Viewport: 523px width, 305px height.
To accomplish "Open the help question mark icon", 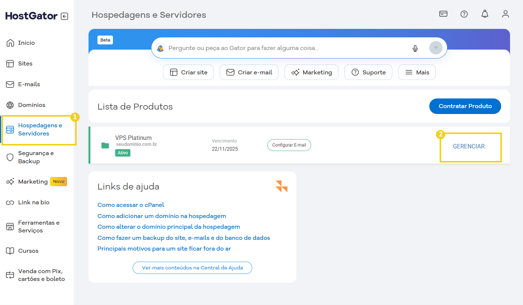I will click(464, 14).
